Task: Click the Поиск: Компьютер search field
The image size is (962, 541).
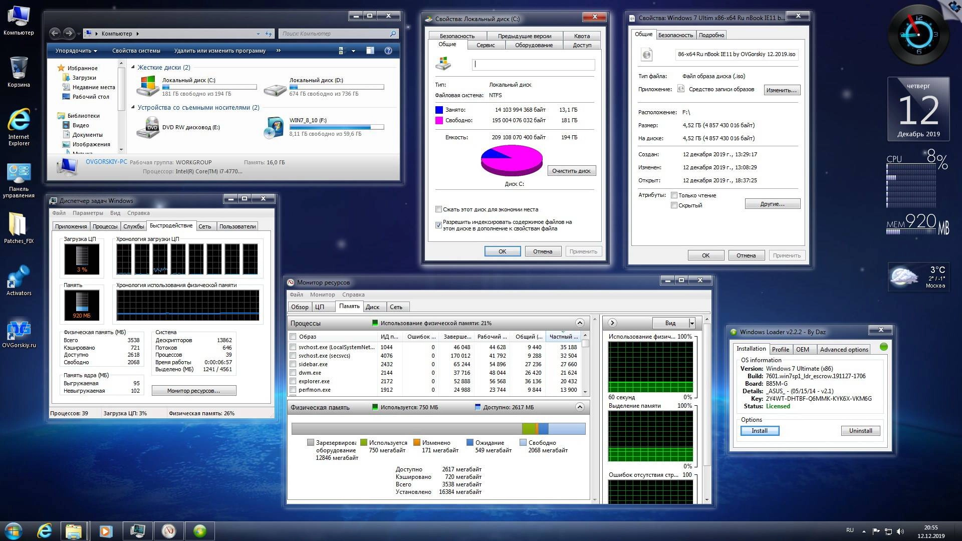Action: [338, 34]
